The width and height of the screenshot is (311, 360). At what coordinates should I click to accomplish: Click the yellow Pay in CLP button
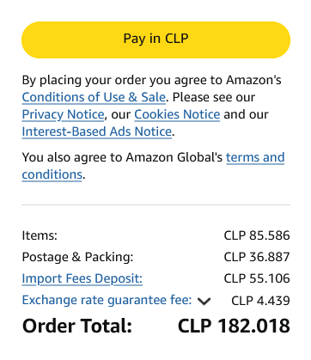[155, 40]
